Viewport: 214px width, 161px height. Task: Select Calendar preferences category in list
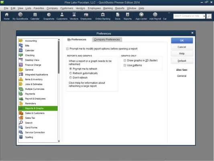tap(38, 50)
